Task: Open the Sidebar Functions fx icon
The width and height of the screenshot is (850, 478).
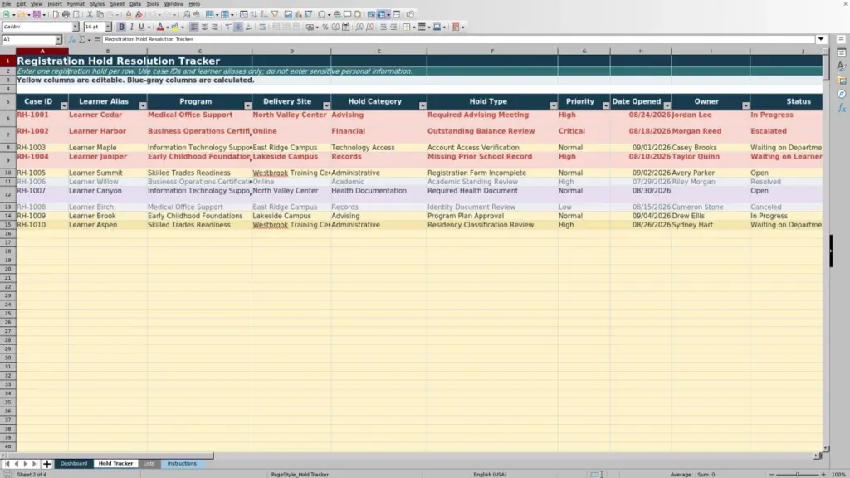Action: (842, 108)
